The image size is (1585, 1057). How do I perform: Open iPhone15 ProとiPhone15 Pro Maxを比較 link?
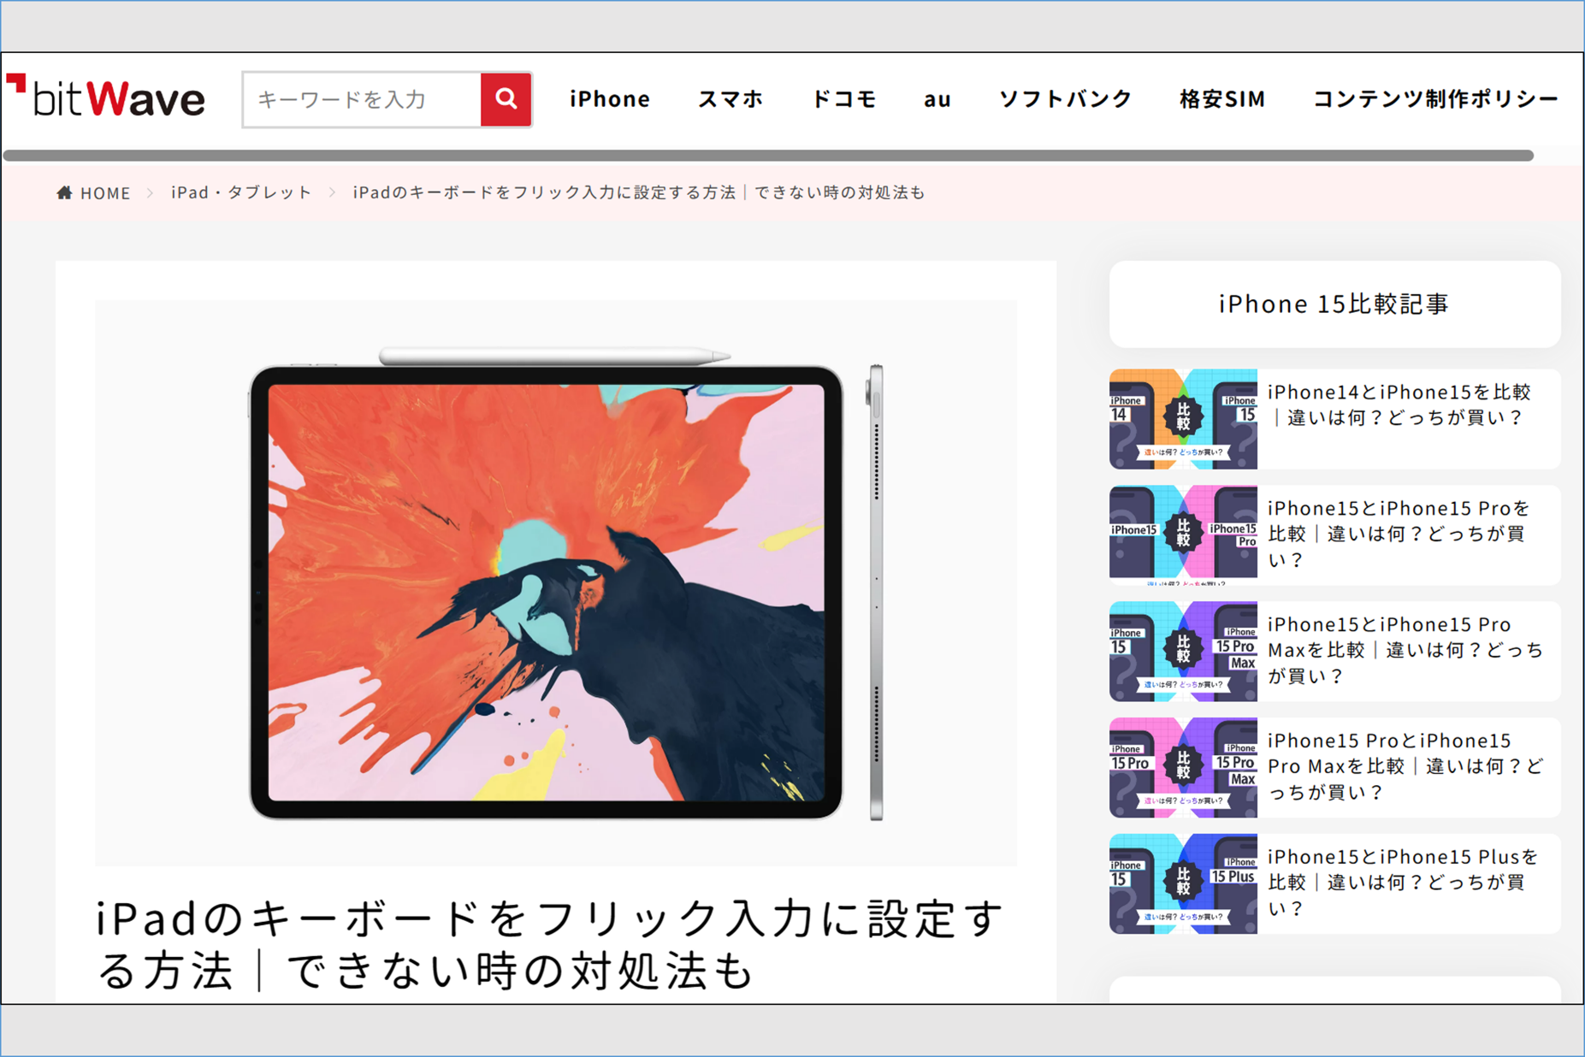(1405, 766)
